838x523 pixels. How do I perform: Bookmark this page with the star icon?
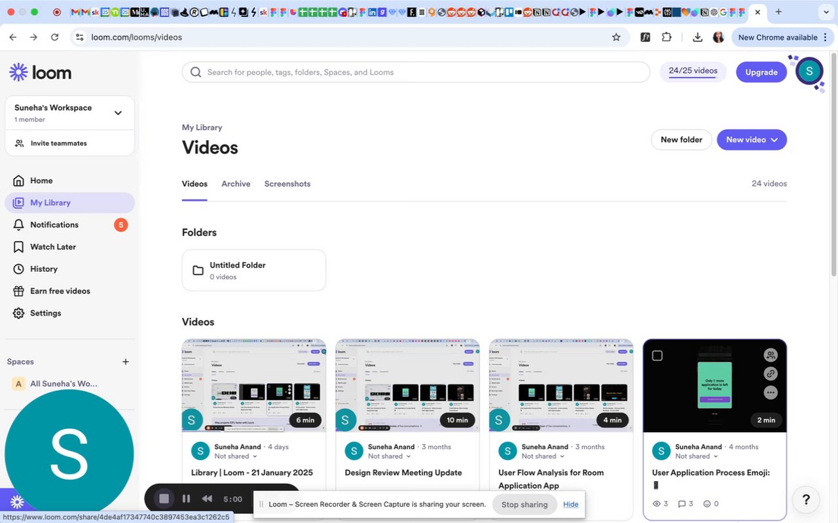[616, 37]
